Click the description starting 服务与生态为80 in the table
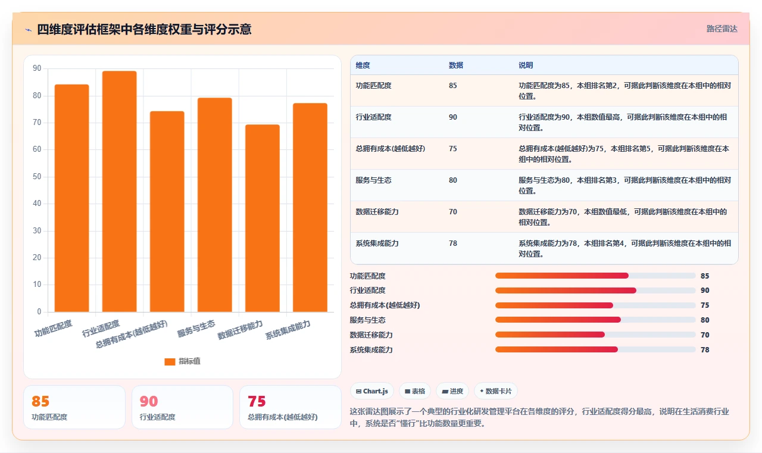 (624, 185)
